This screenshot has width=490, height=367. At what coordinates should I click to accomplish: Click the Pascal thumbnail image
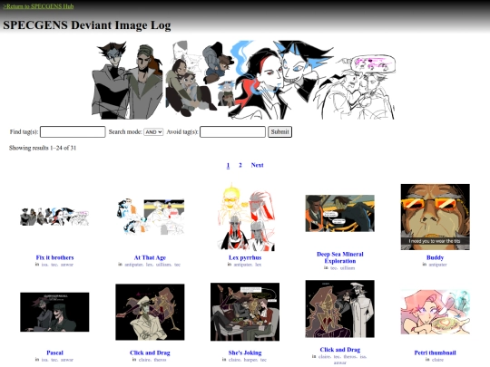pos(54,312)
